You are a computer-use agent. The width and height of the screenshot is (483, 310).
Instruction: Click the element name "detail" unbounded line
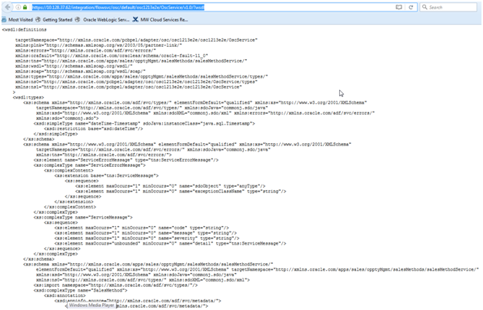170,244
